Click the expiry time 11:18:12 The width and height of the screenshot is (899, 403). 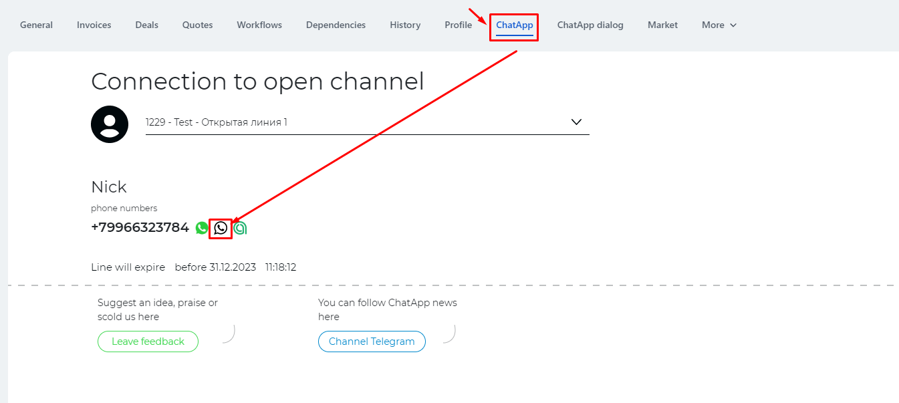281,267
